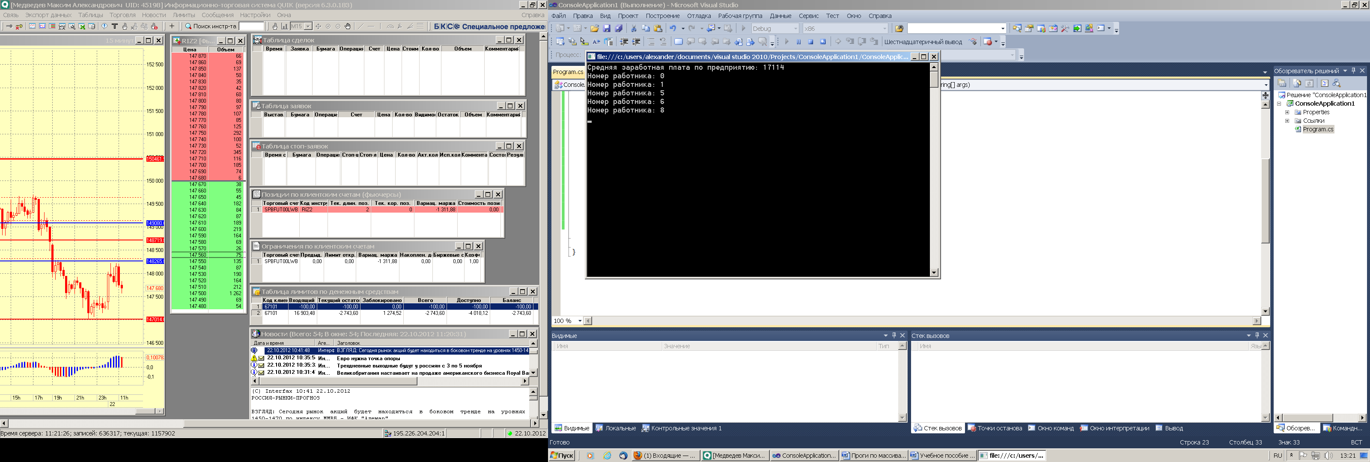Viewport: 1370px width, 462px height.
Task: Click the disconnect red-cross key icon in QUIK
Action: point(19,26)
